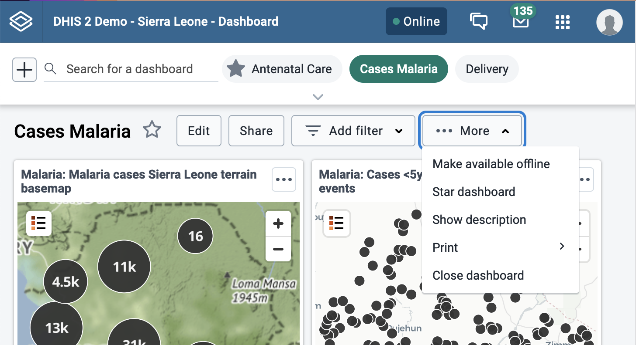Toggle Make available offline for this dashboard
Image resolution: width=636 pixels, height=345 pixels.
491,164
